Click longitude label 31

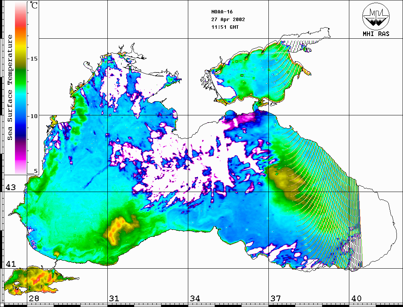coord(114,298)
